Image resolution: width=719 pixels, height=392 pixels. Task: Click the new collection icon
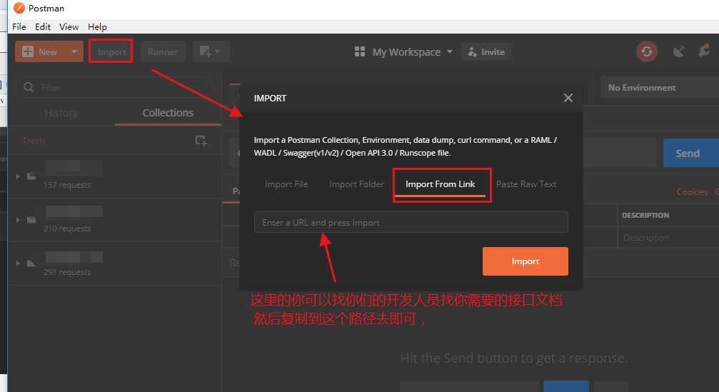tap(201, 140)
